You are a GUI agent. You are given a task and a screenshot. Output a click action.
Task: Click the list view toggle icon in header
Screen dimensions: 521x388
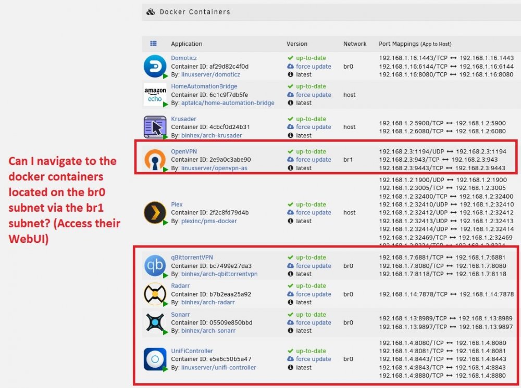[153, 44]
